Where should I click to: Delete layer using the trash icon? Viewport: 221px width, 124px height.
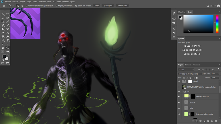[216, 121]
